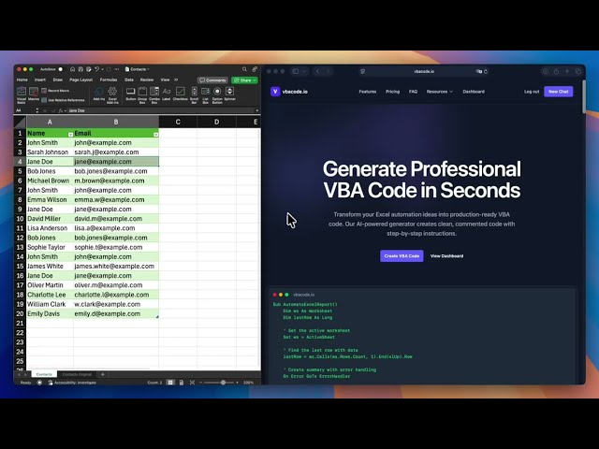Open the Features link
The image size is (599, 449).
click(x=368, y=92)
